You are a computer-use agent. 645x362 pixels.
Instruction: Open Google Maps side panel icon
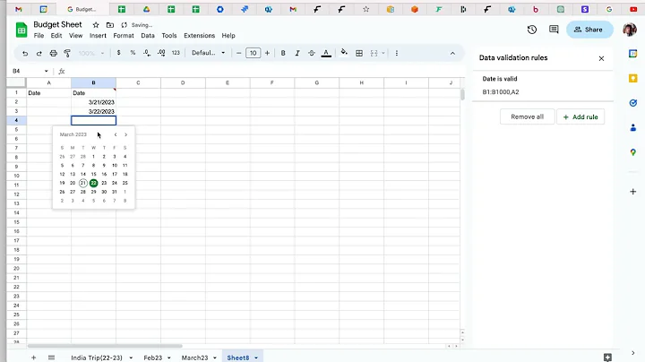pyautogui.click(x=633, y=152)
